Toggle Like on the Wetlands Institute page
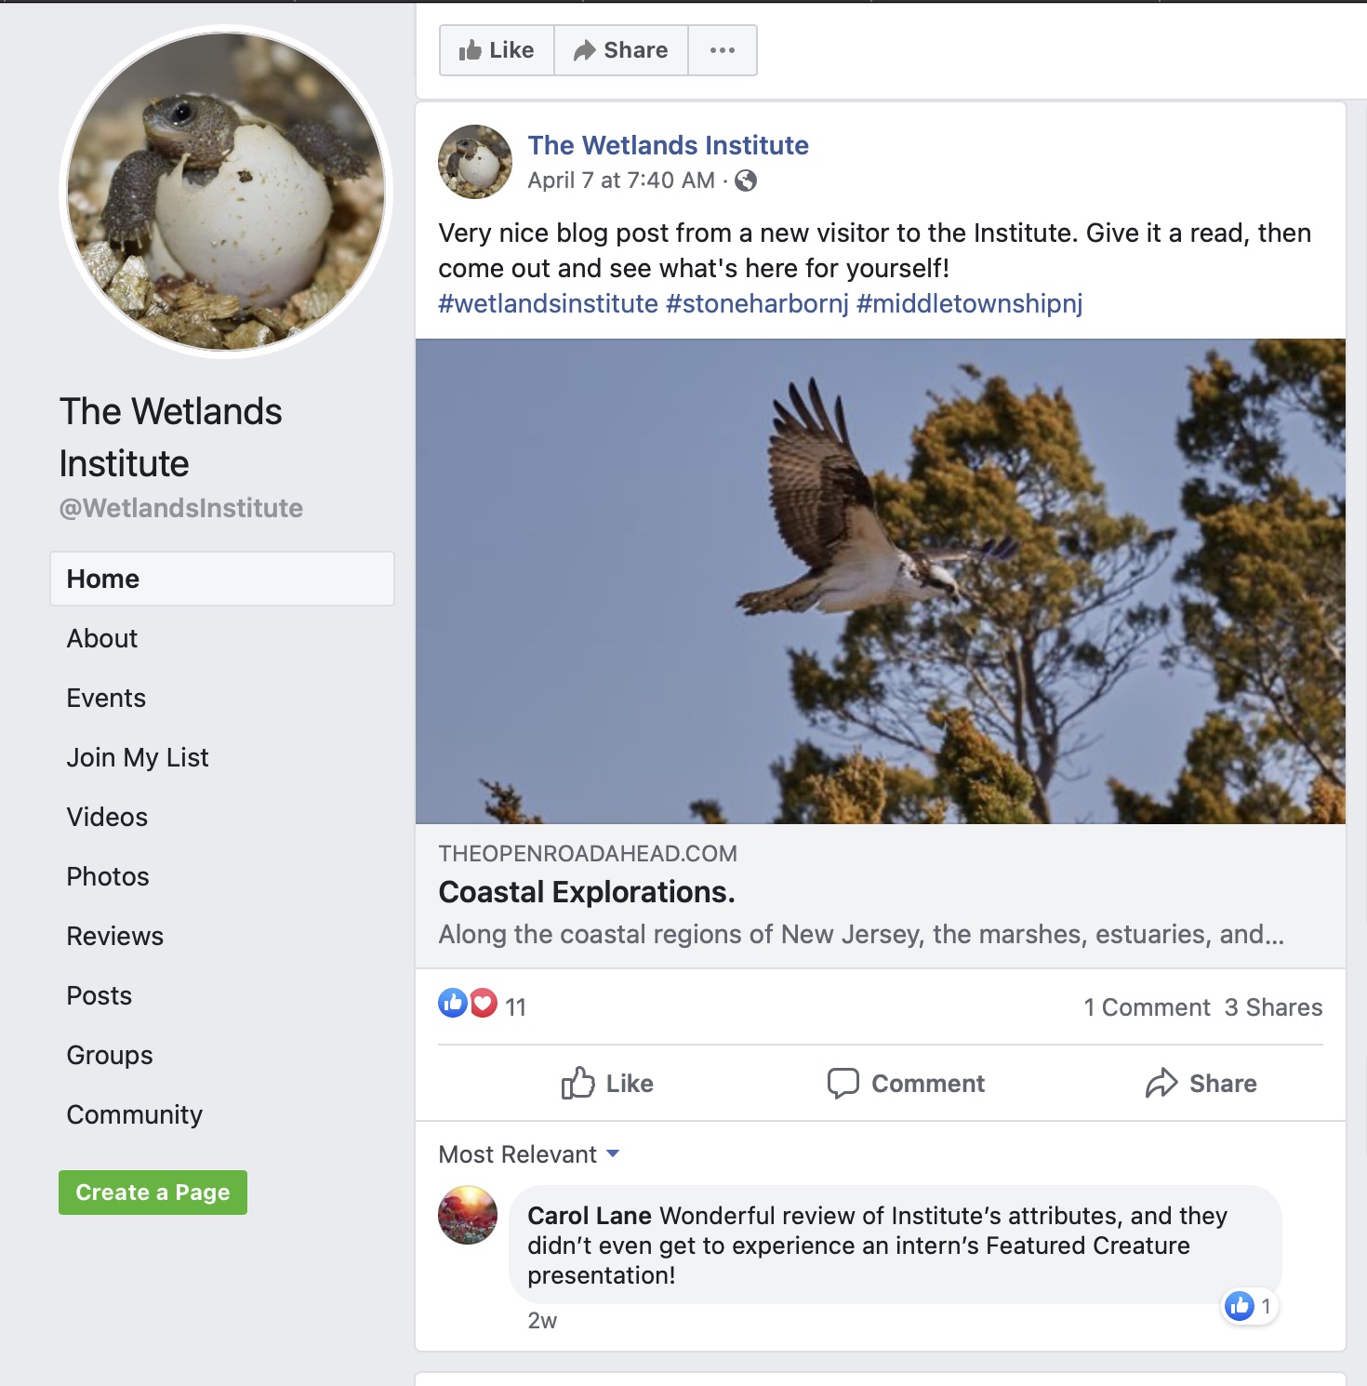1367x1386 pixels. tap(496, 49)
